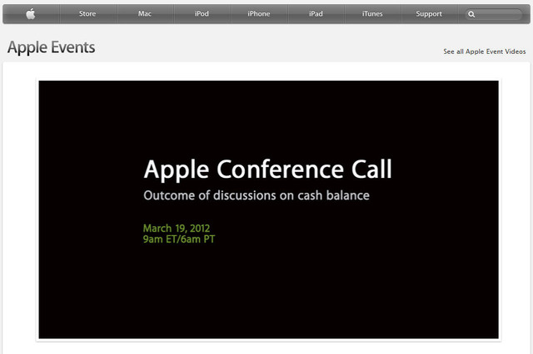The image size is (533, 354).
Task: Click the search magnifier icon
Action: (x=471, y=14)
